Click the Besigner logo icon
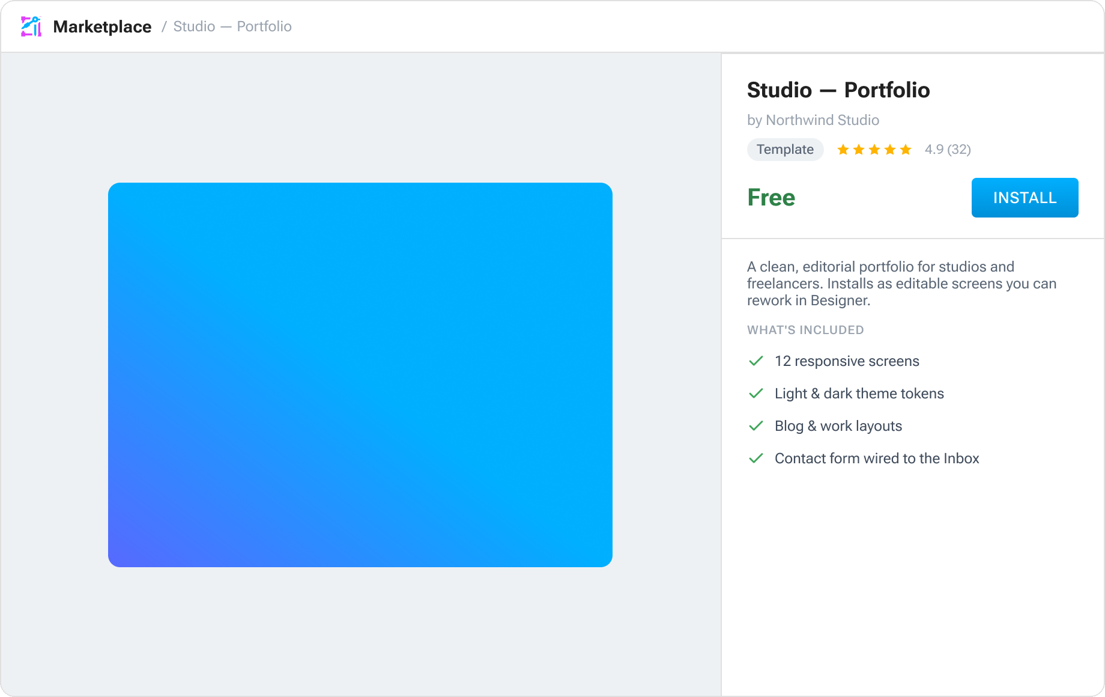The width and height of the screenshot is (1105, 697). coord(31,26)
